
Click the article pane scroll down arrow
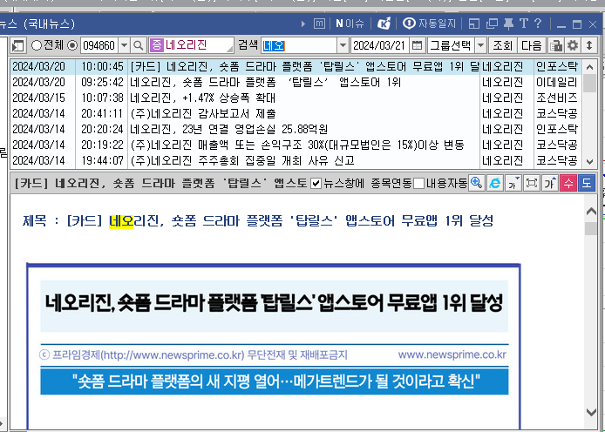click(x=591, y=412)
